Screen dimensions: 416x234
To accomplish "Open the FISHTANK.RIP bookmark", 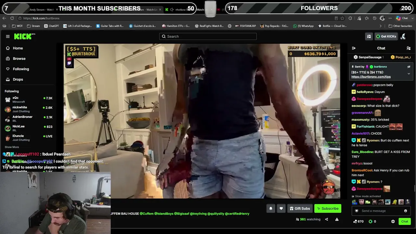I will [245, 26].
